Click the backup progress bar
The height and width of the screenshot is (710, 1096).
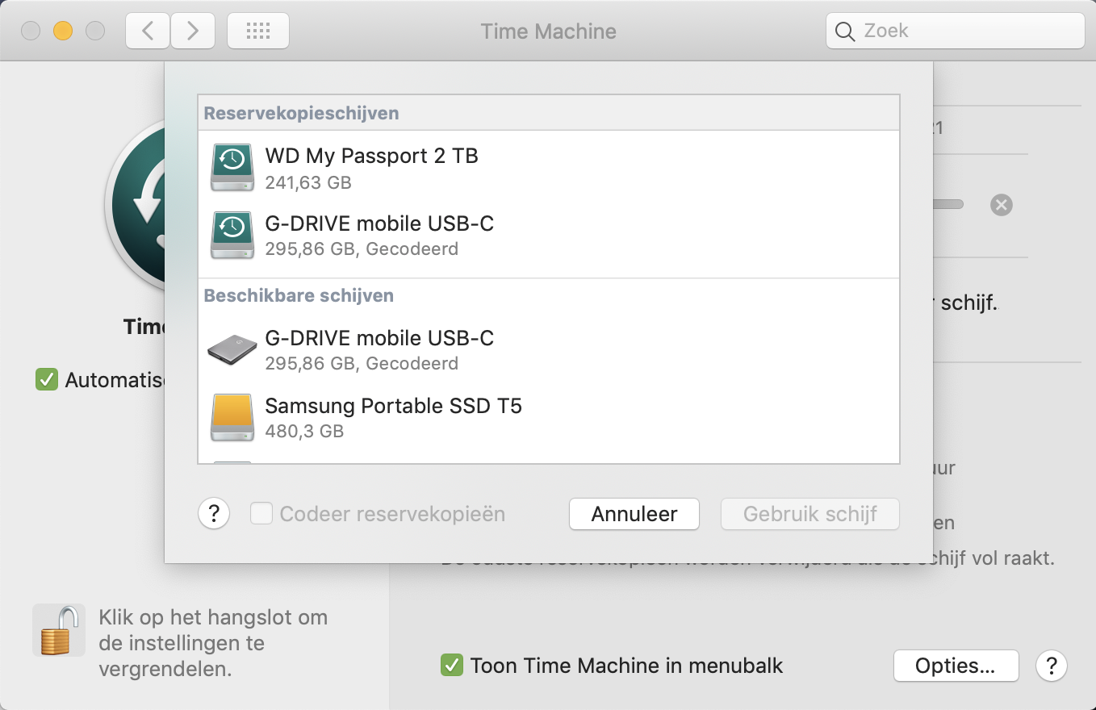click(948, 205)
